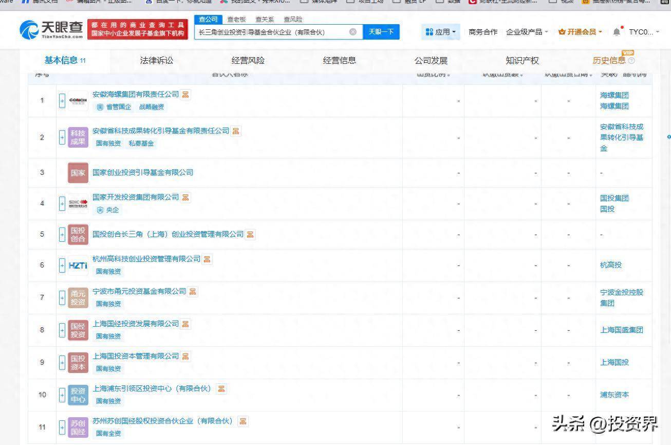This screenshot has width=671, height=445.
Task: Expand row 1 安徽海螺集团 plus button
Action: click(x=62, y=101)
